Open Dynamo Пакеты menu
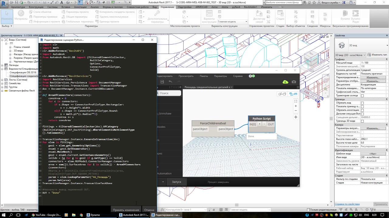This screenshot has height=218, width=389. pyautogui.click(x=204, y=76)
